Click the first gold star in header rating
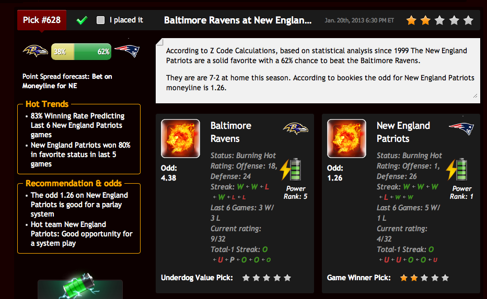The height and width of the screenshot is (299, 487). tap(411, 20)
